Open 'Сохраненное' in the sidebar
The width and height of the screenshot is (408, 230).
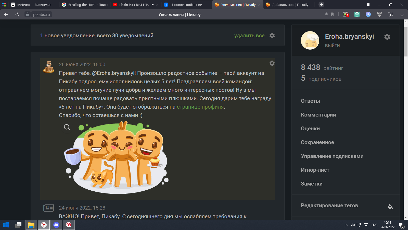pos(317,142)
